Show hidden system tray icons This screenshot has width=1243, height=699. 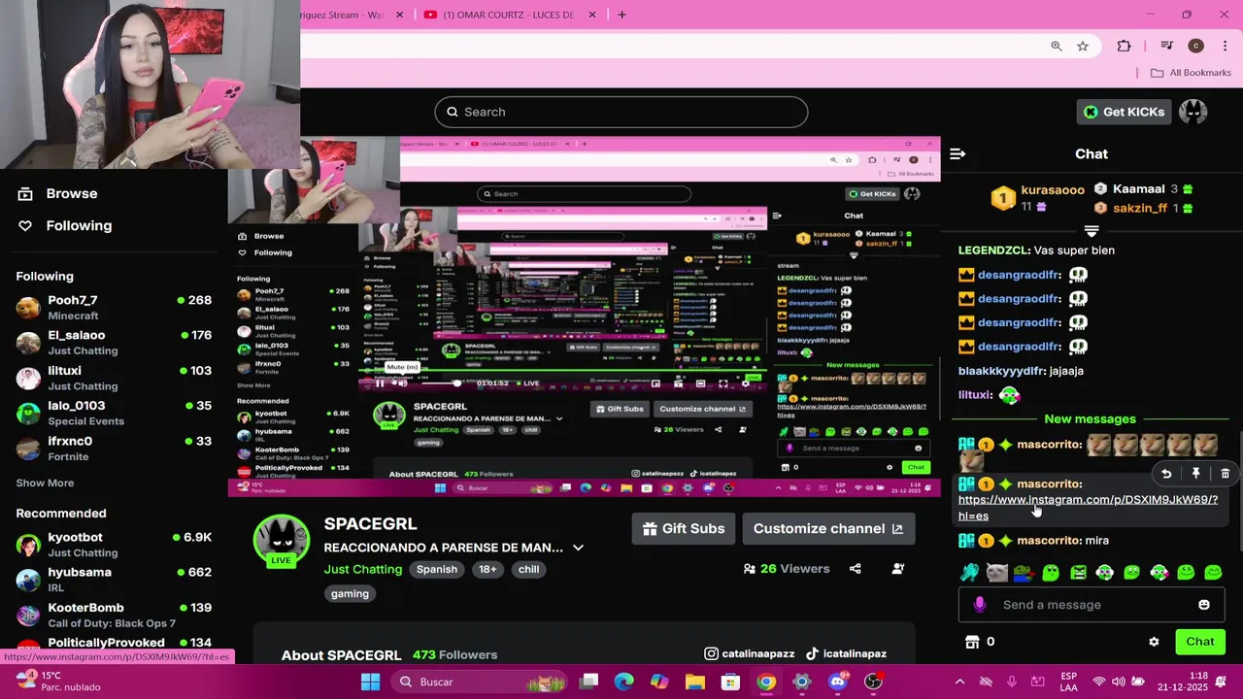(x=959, y=682)
